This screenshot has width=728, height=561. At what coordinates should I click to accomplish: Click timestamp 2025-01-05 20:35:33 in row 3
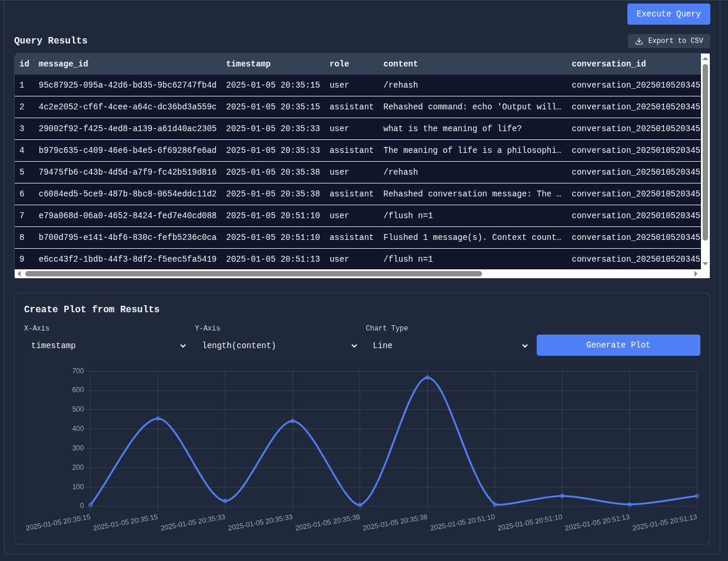[x=273, y=129]
